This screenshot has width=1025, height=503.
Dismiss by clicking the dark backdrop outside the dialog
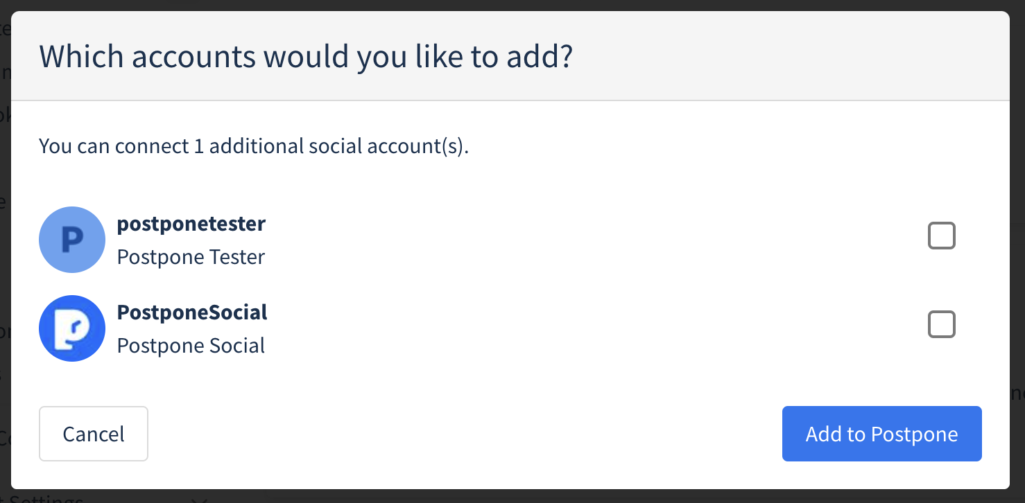(x=1017, y=208)
